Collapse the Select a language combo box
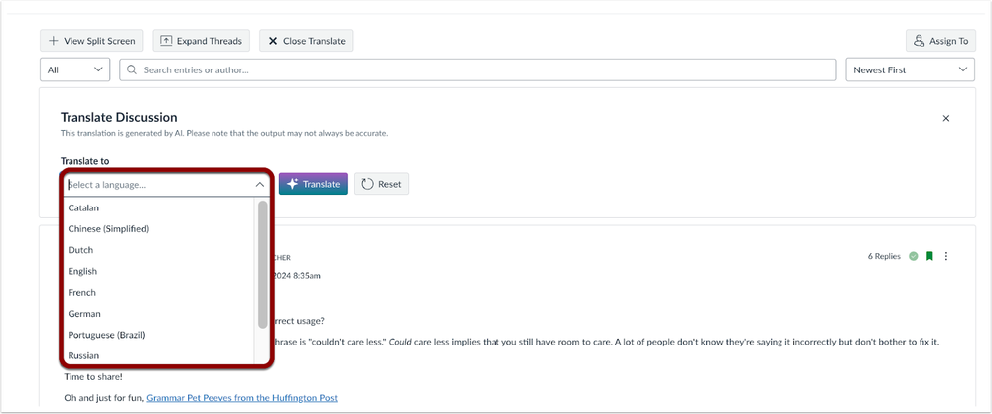 tap(259, 184)
